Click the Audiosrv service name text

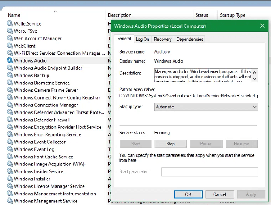[x=162, y=52]
